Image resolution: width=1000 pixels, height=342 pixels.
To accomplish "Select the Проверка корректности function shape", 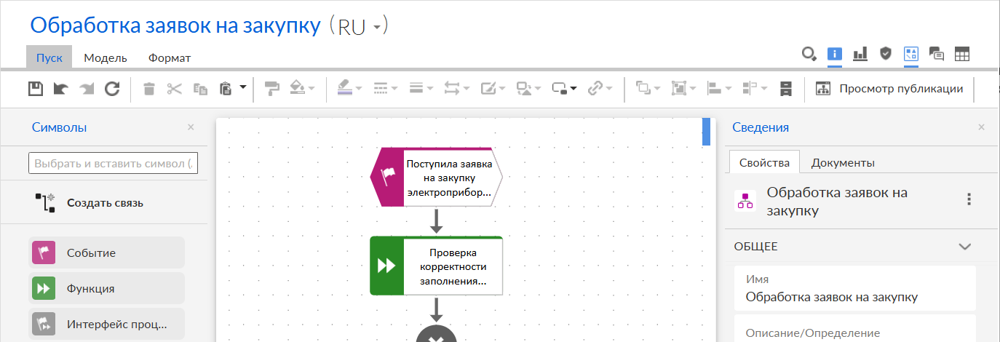I will point(436,266).
